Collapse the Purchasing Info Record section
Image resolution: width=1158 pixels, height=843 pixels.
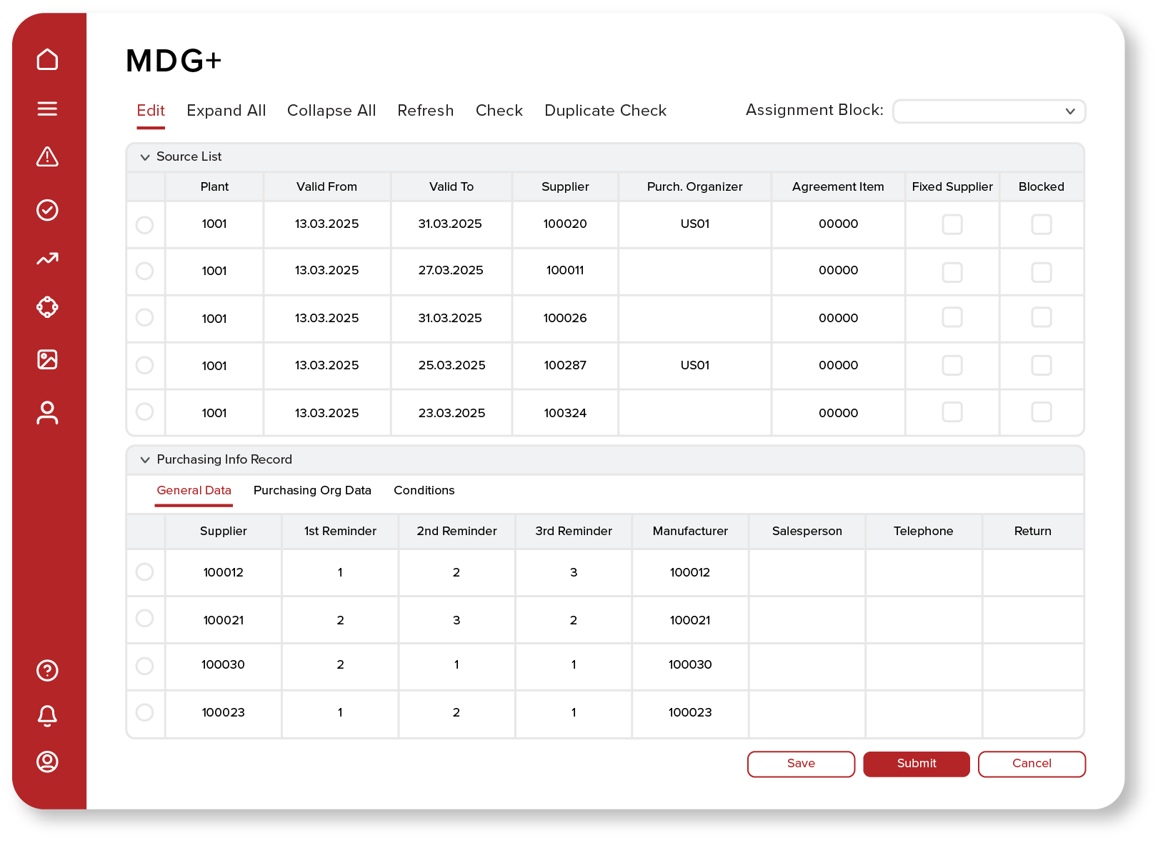pos(146,459)
